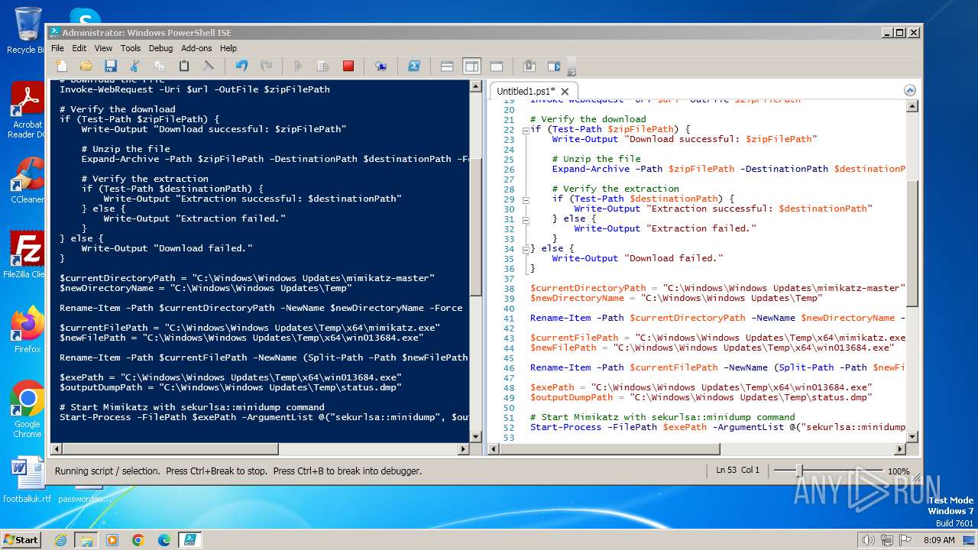Click the Ln 53 Col 1 indicator
Image resolution: width=978 pixels, height=550 pixels.
(x=738, y=471)
